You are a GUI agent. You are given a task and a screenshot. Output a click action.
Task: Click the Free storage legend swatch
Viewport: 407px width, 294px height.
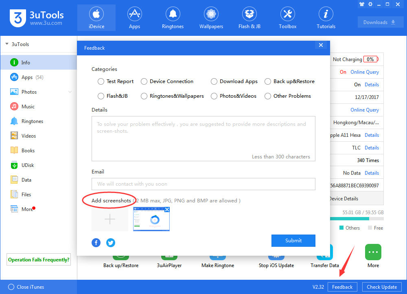(370, 228)
